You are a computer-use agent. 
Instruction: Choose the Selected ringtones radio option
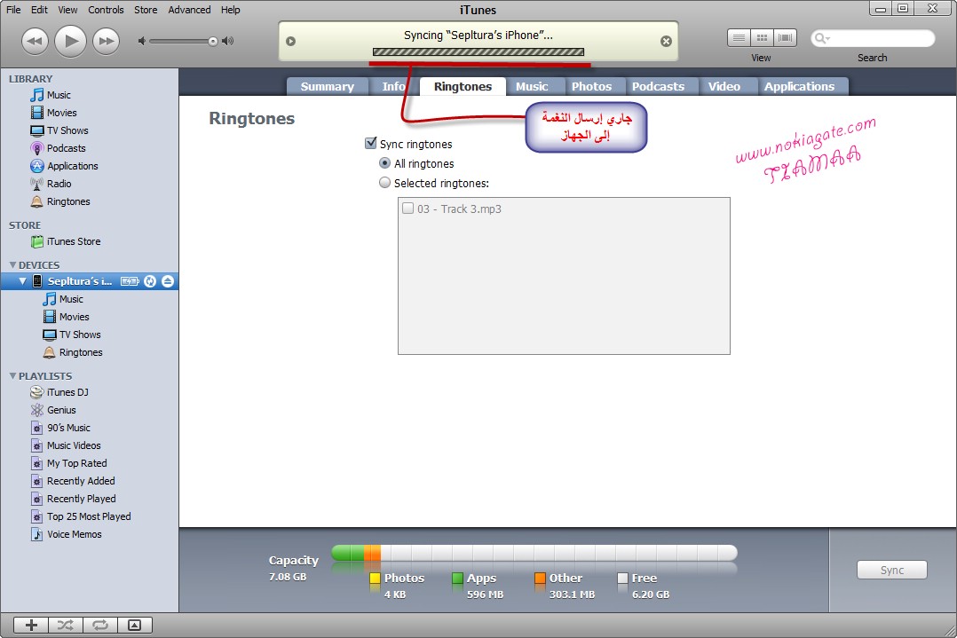(x=384, y=183)
